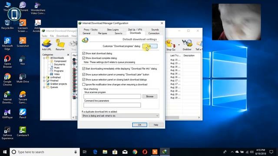Switch to File types tab
The width and height of the screenshot is (278, 156).
pos(103,33)
